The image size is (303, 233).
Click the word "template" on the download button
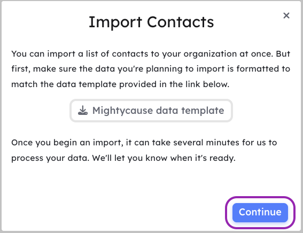(203, 111)
